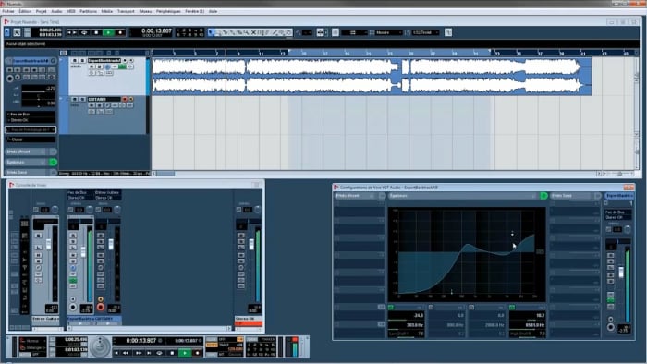Open channel selector dropdown in VST channel window

[619, 196]
